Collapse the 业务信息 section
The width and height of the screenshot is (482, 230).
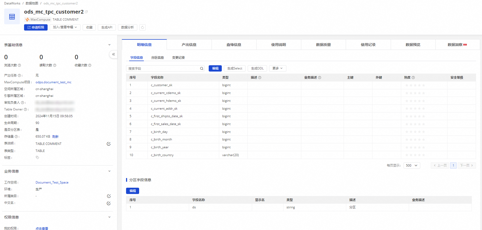click(x=109, y=171)
